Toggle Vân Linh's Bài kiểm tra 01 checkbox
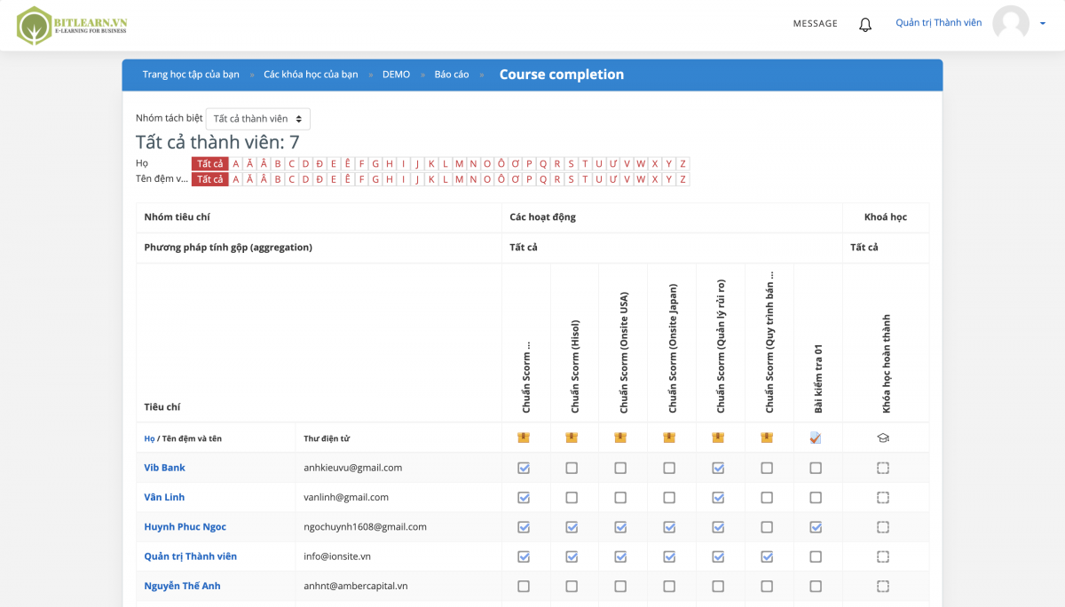The width and height of the screenshot is (1065, 607). tap(816, 497)
